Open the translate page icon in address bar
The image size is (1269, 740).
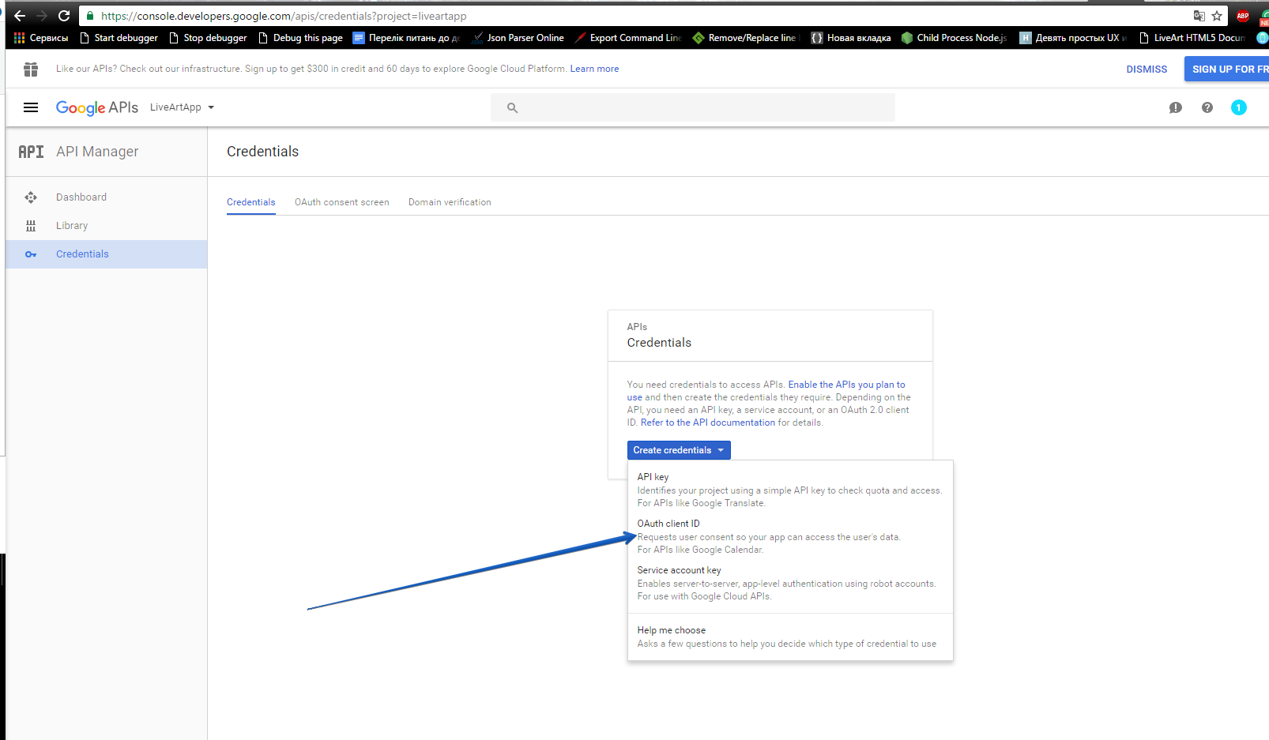(x=1199, y=16)
